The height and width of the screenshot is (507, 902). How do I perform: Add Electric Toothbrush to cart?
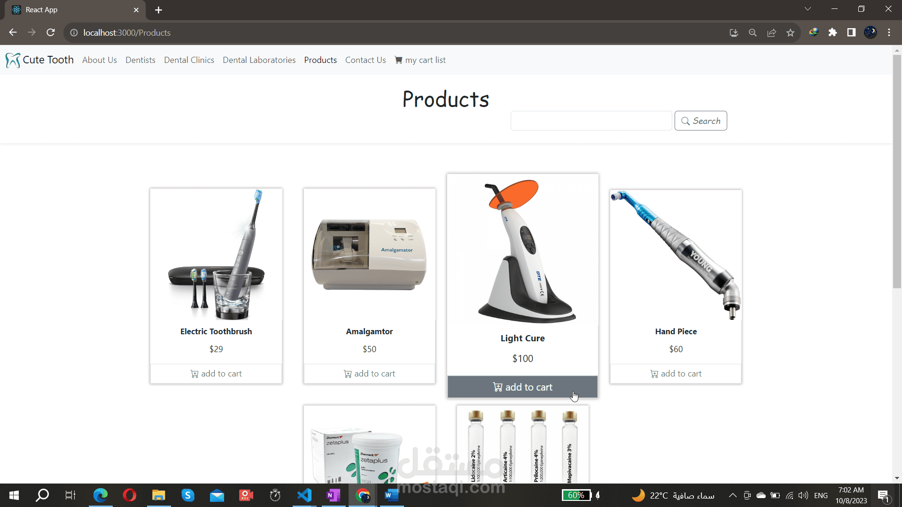(216, 374)
